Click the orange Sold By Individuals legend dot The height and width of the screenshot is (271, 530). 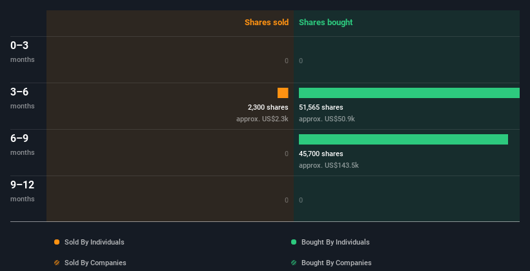pyautogui.click(x=57, y=242)
